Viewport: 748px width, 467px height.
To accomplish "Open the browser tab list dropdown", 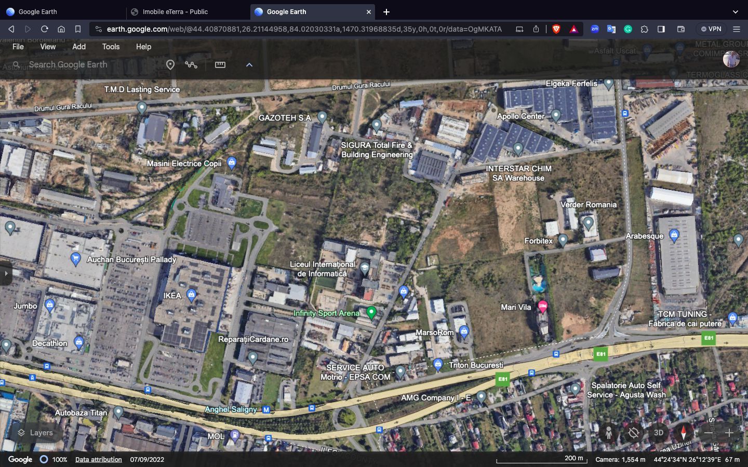I will point(736,11).
